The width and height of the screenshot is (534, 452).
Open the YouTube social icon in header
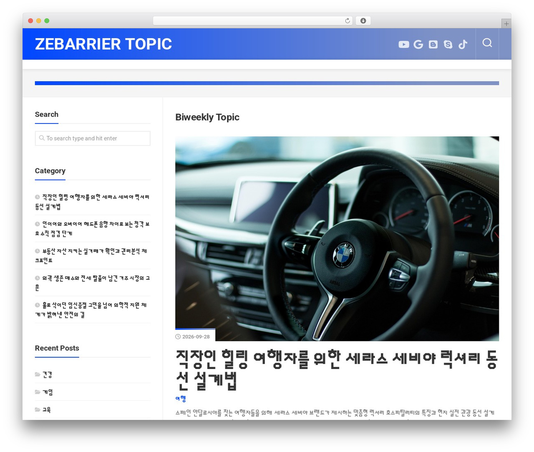[x=403, y=44]
